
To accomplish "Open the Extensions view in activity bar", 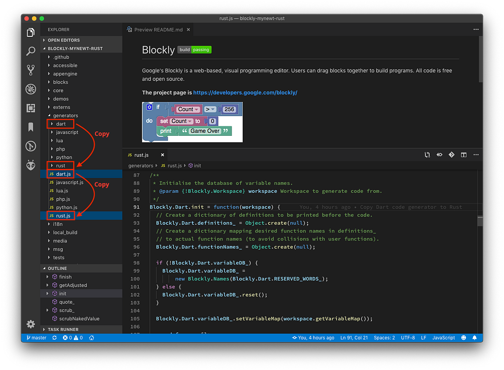I will point(31,108).
